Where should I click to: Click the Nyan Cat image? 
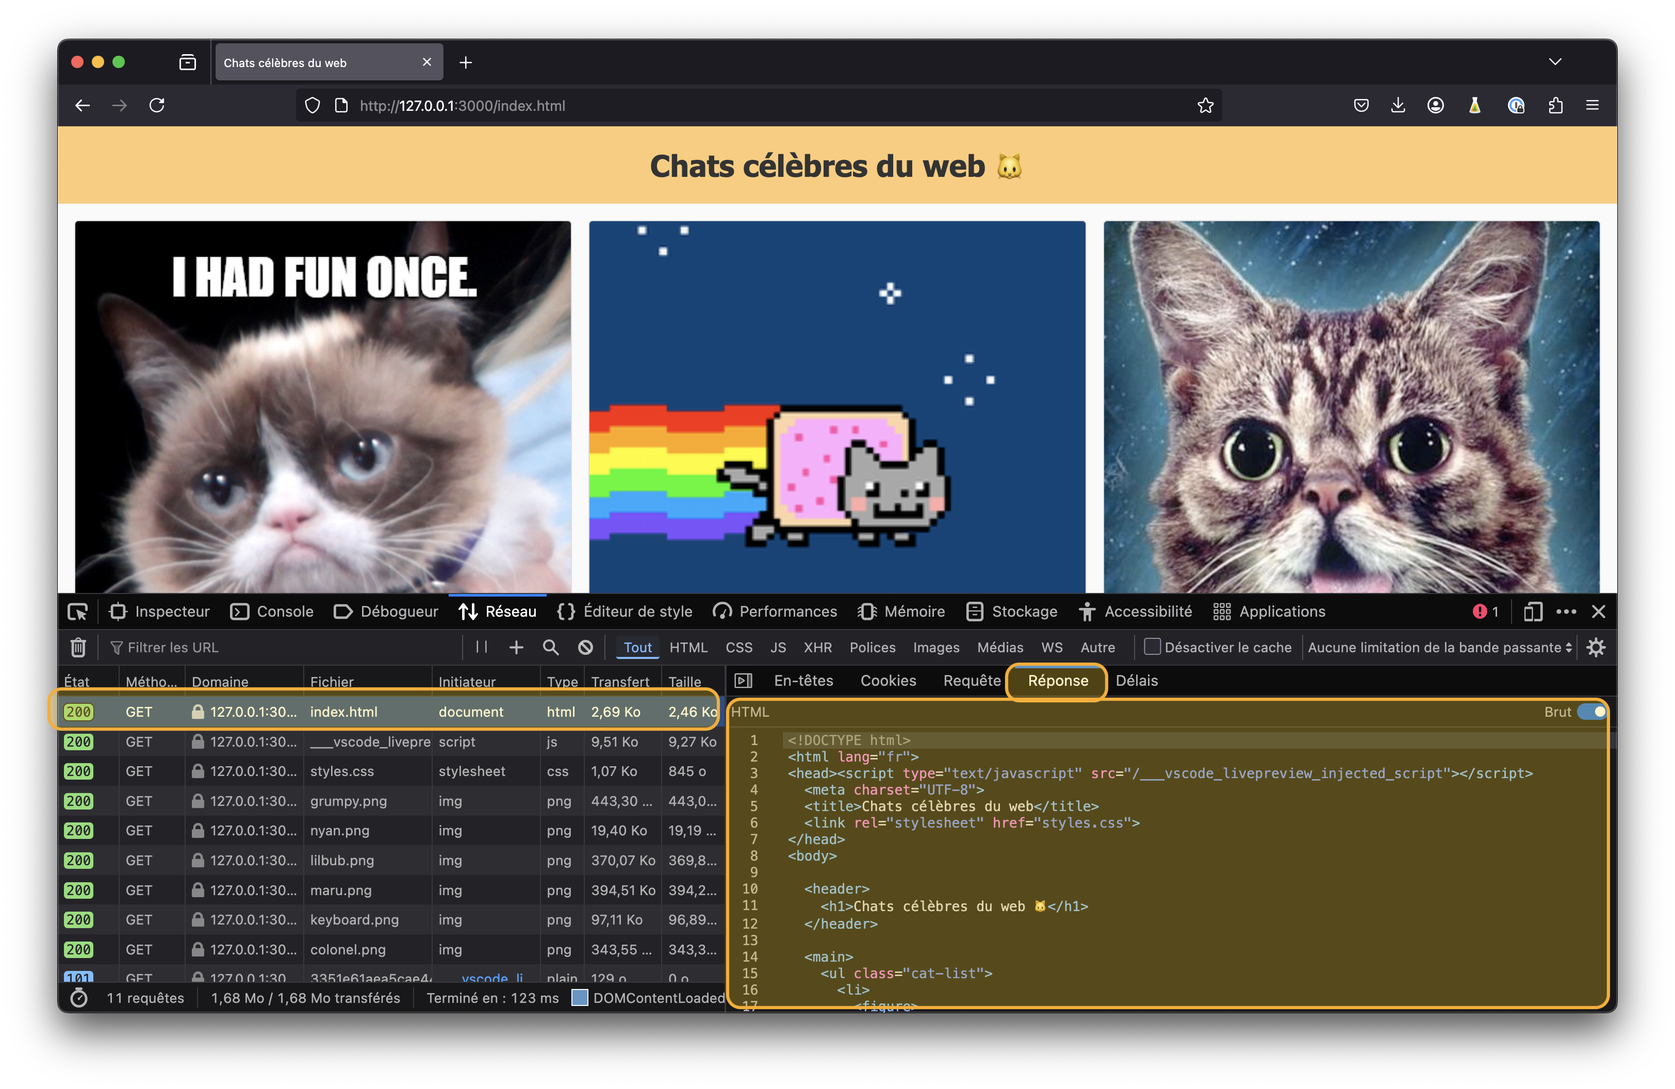[837, 407]
